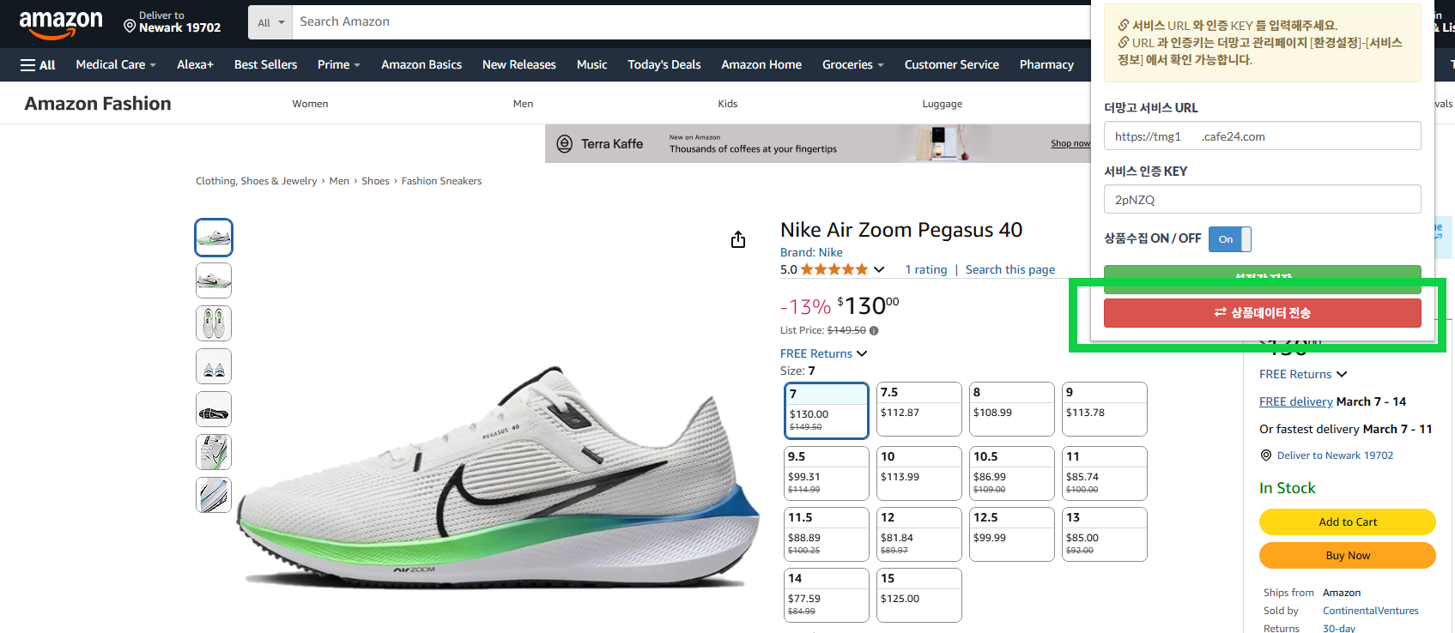Expand the FREE Returns chevron under price
The width and height of the screenshot is (1455, 633).
(x=862, y=353)
